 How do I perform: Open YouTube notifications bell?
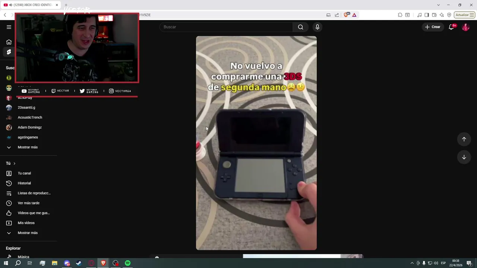451,27
